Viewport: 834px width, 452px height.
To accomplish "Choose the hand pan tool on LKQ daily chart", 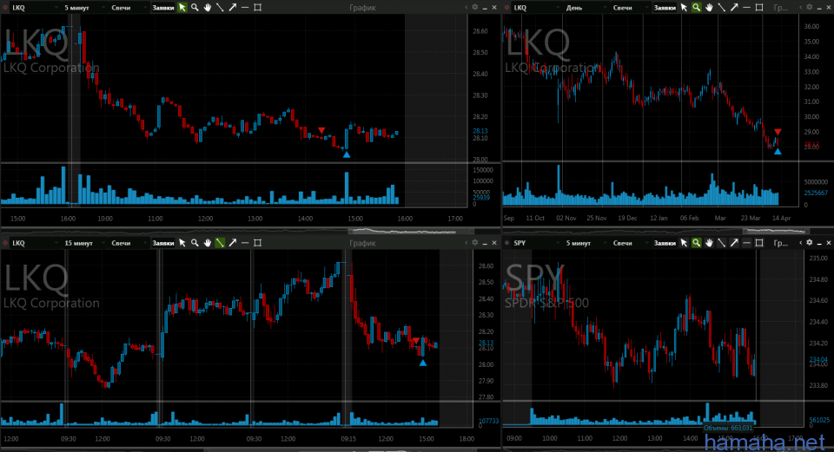I will [x=709, y=8].
